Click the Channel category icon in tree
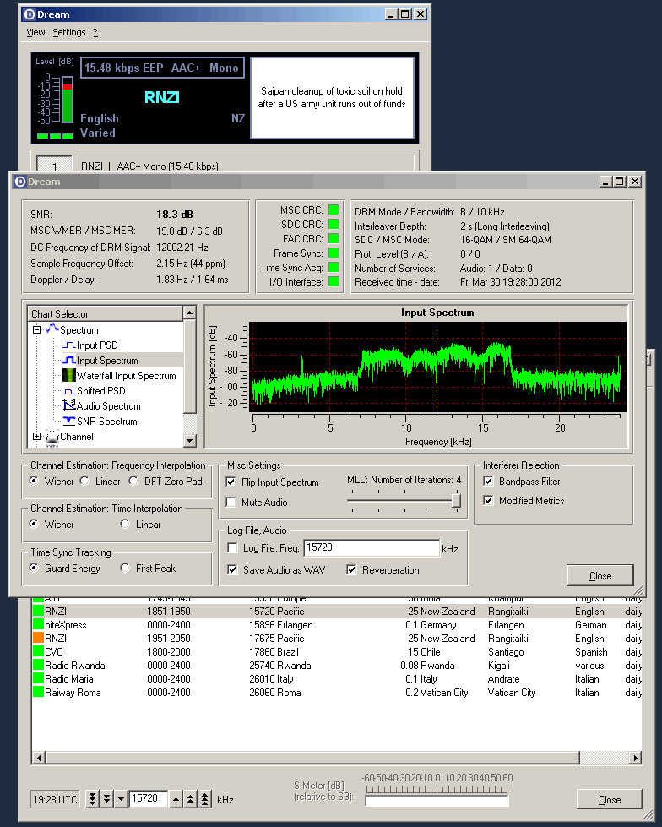 pyautogui.click(x=52, y=437)
